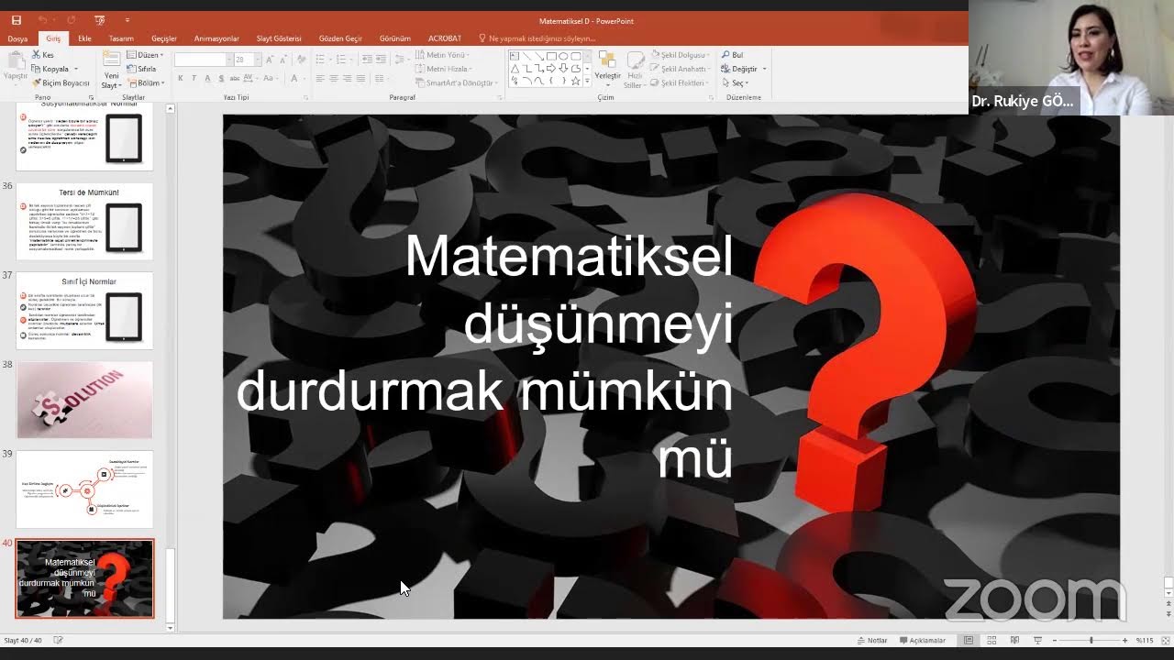Expand the shapes gallery with More arrow
This screenshot has height=660, width=1174.
click(586, 82)
